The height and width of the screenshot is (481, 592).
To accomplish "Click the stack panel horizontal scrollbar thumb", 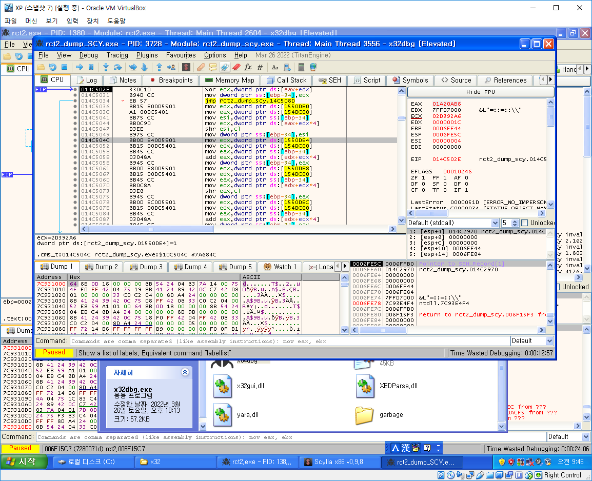I will [383, 330].
